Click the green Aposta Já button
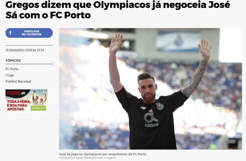Image resolution: width=246 pixels, height=161 pixels. pos(38,108)
